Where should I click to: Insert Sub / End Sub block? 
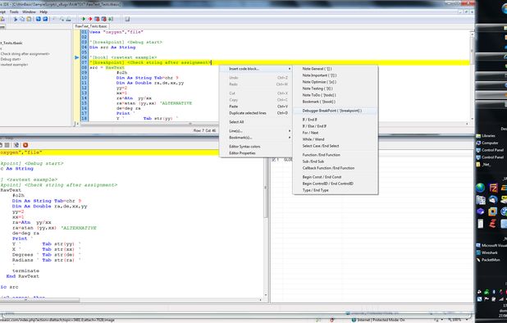click(x=336, y=161)
